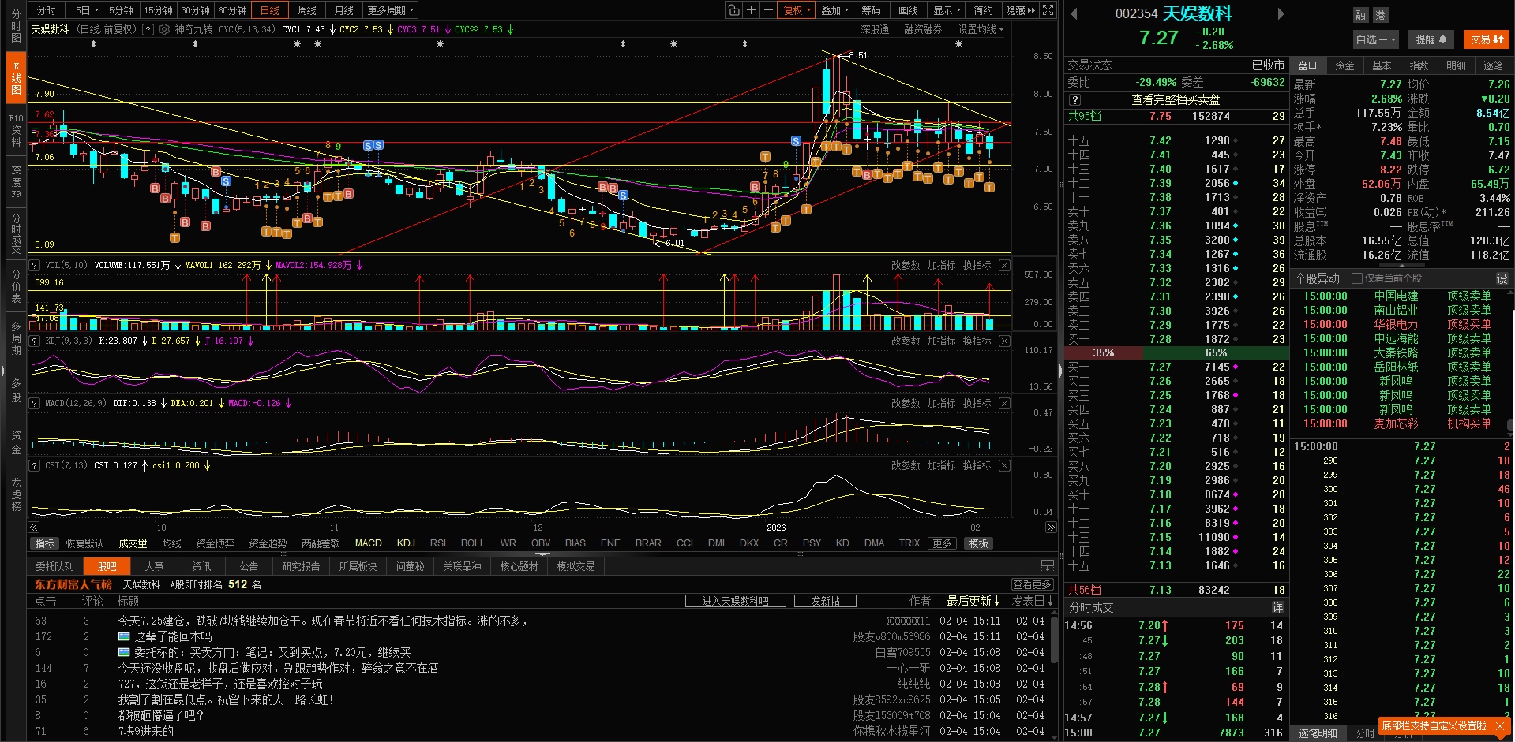Click the 融 margin trading badge
The image size is (1515, 742).
(1360, 15)
